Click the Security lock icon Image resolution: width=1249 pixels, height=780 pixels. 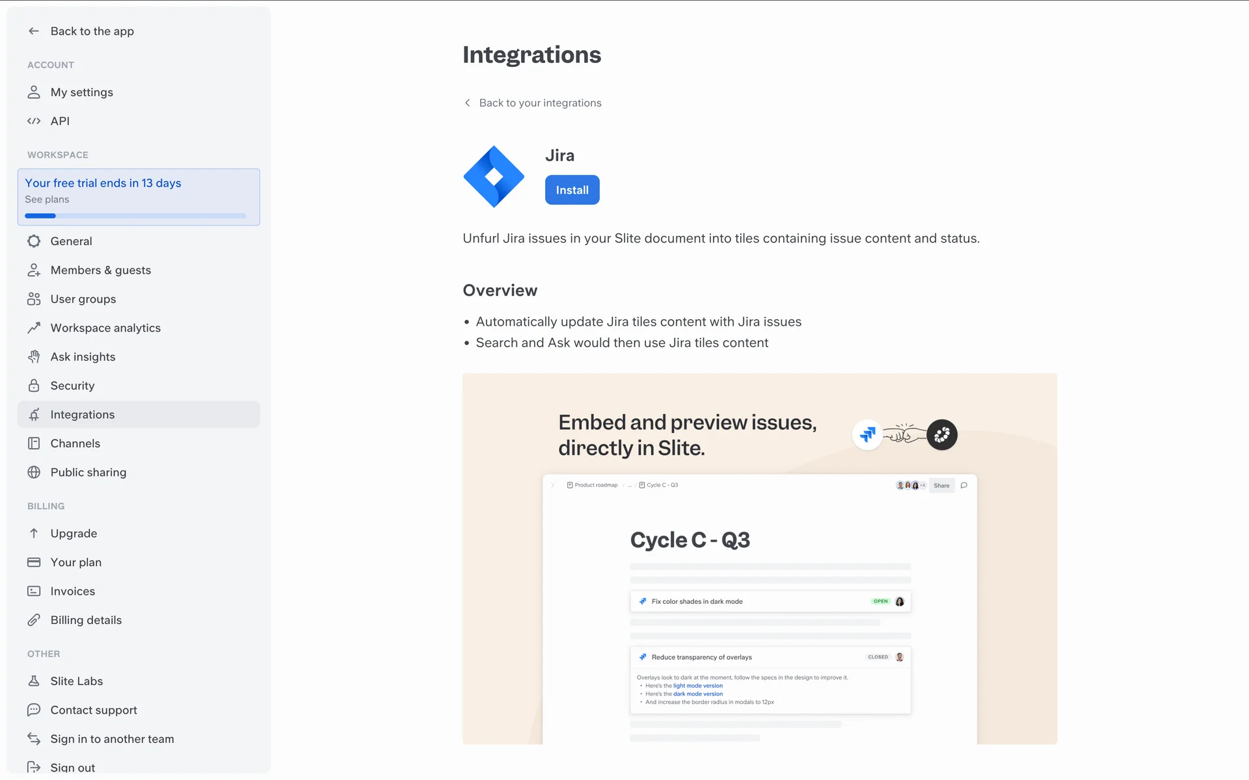(34, 385)
